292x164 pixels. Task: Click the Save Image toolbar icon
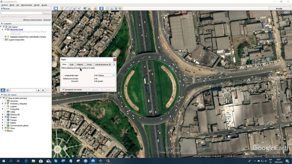click(116, 9)
